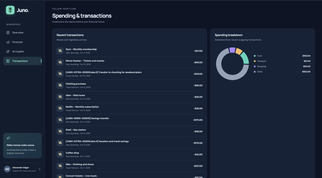This screenshot has width=322, height=178.
Task: Select 'Shell – Gas station' transaction title
Action: 76,130
